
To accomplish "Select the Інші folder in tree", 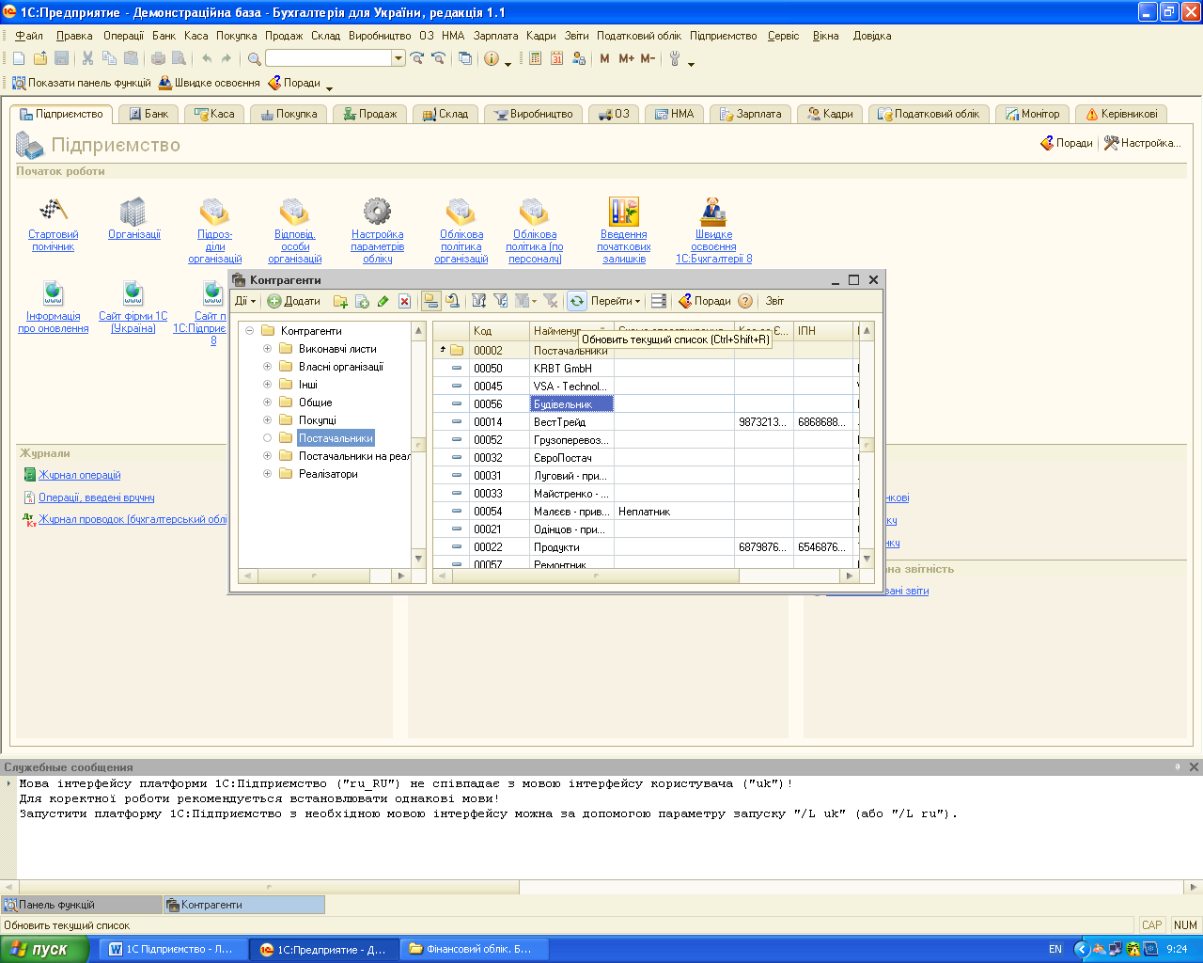I will coord(308,385).
